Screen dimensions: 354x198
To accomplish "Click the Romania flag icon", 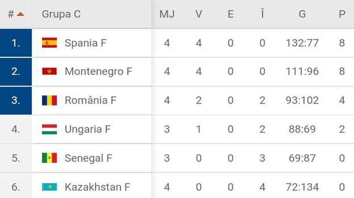I will (50, 100).
